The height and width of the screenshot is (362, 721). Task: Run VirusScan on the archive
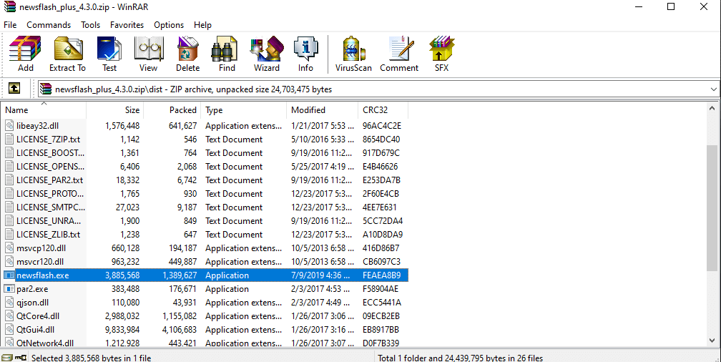[x=353, y=54]
